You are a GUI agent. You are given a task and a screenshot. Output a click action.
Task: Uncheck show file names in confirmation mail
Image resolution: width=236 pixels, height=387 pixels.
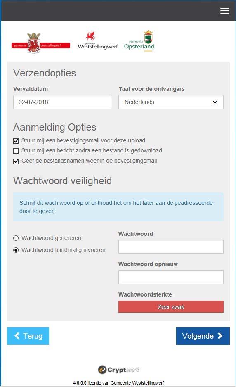pyautogui.click(x=16, y=161)
